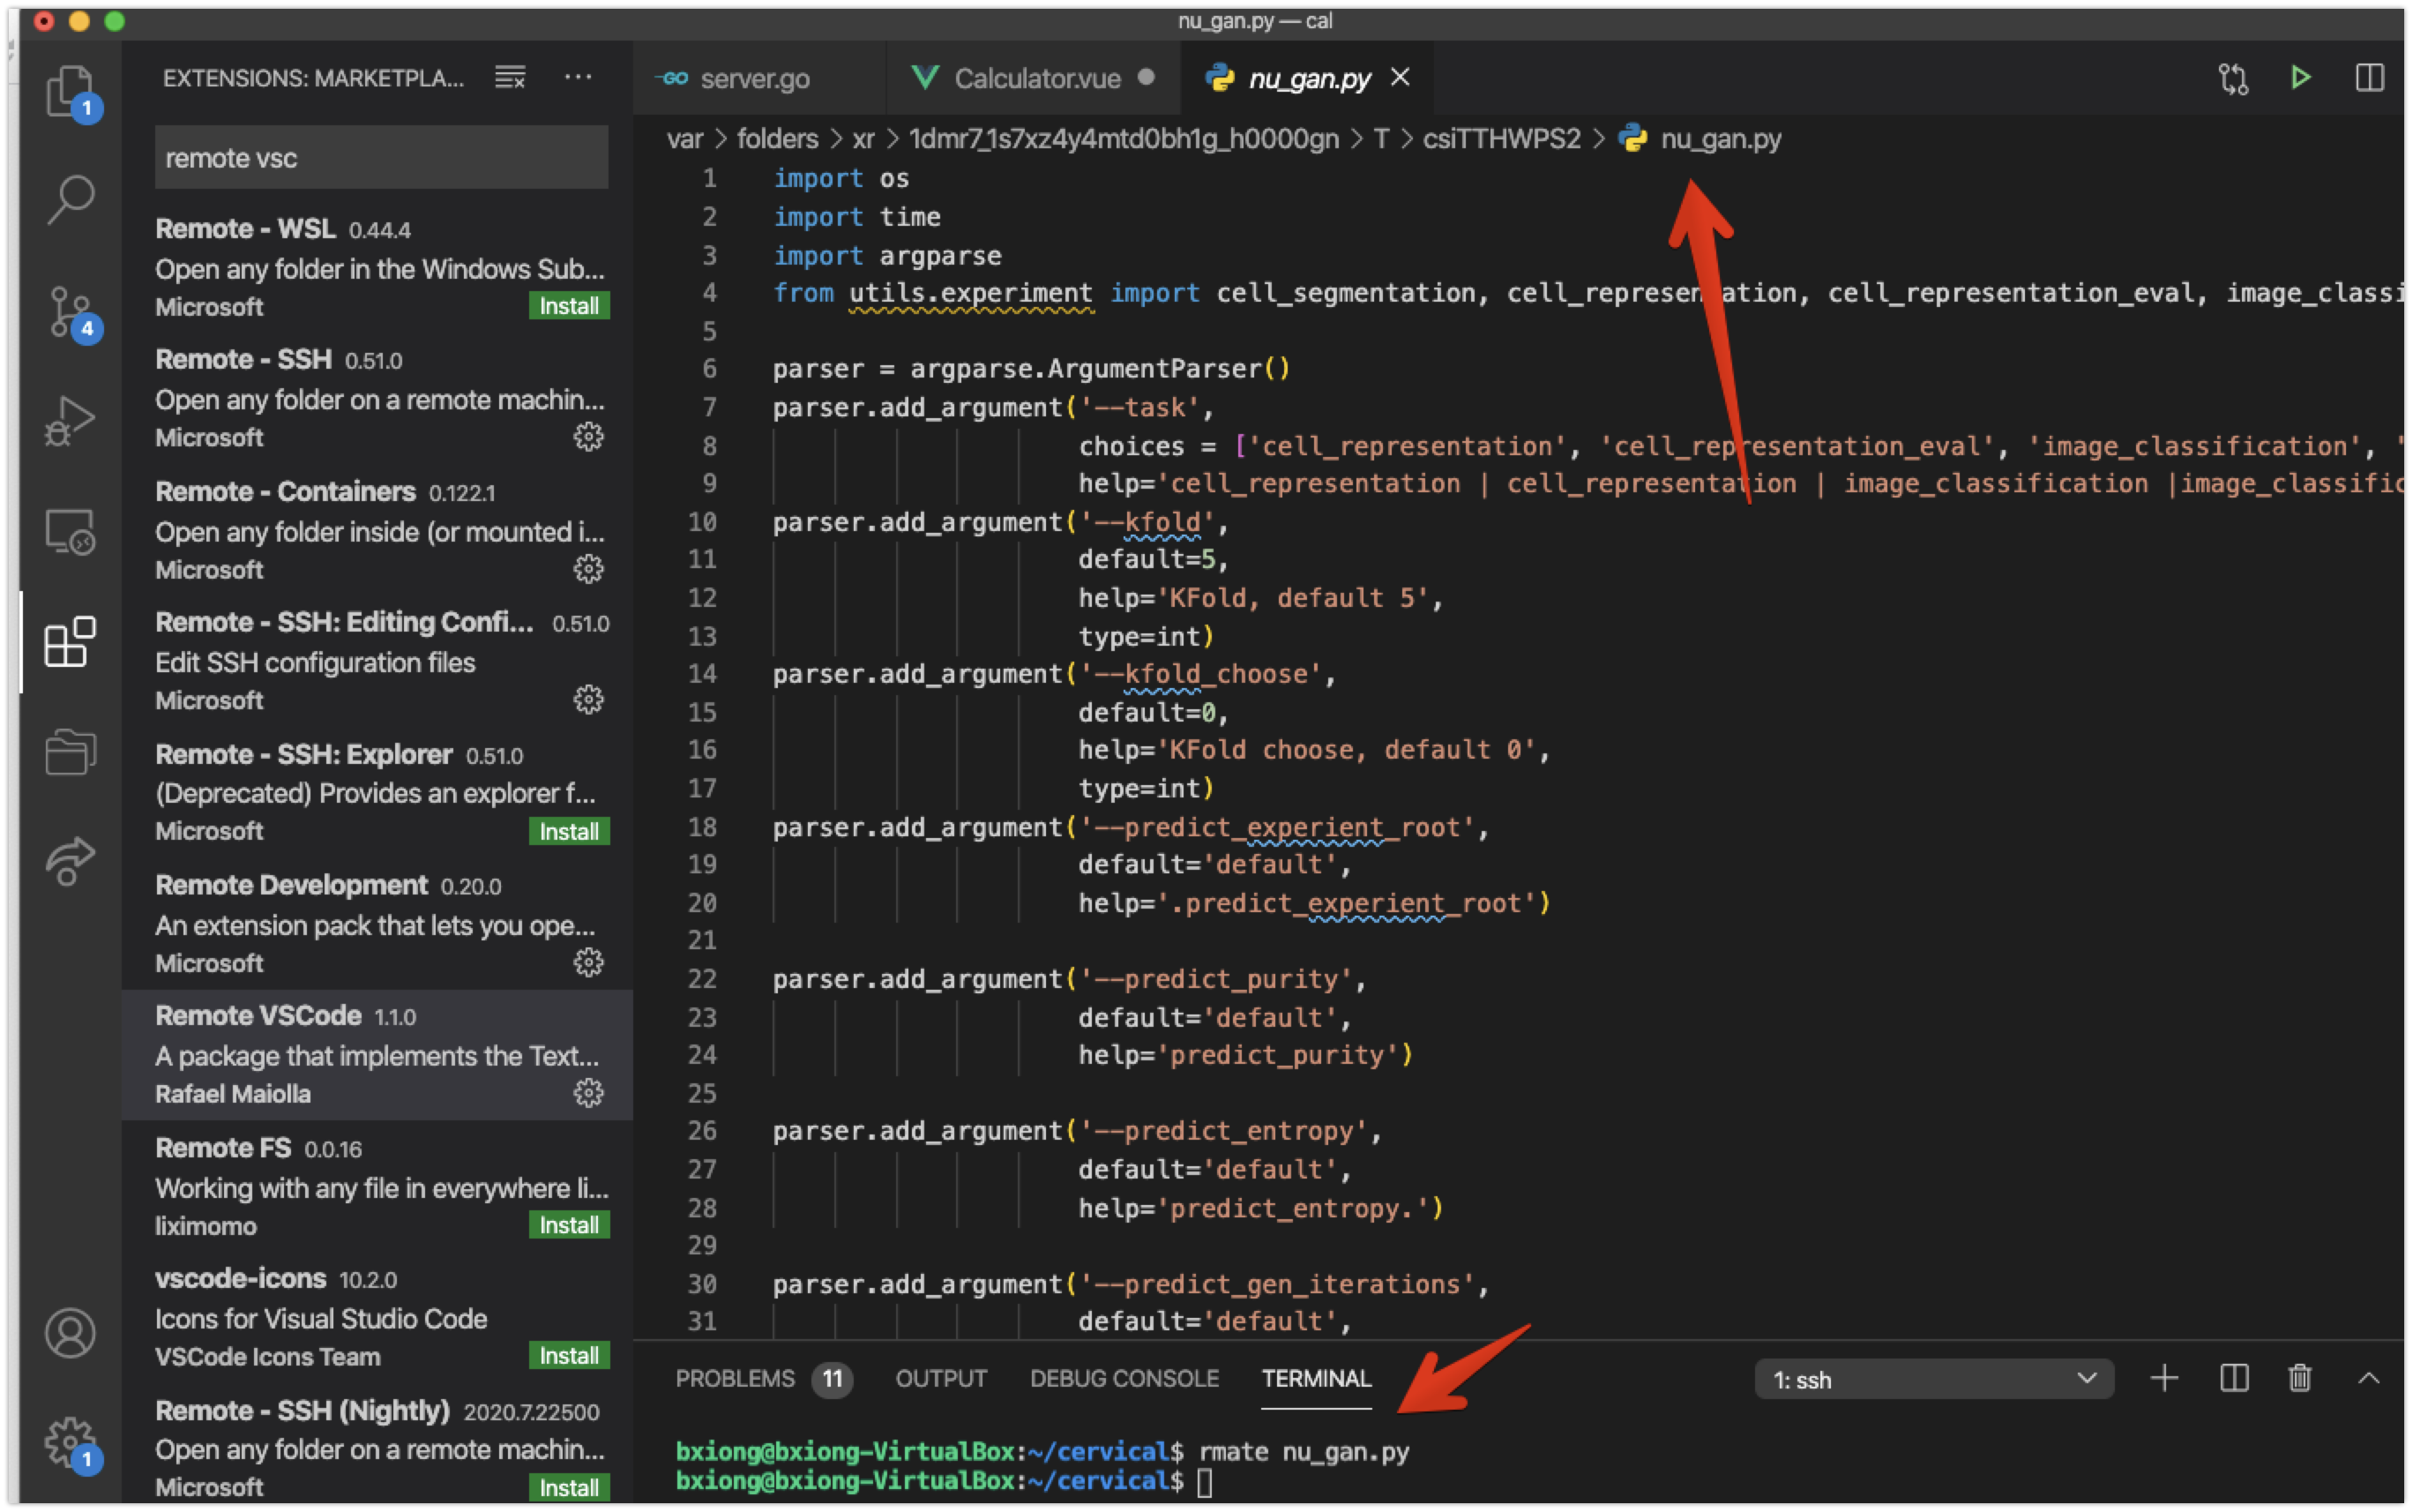Open the Accounts icon in activity bar
Viewport: 2413px width, 1512px height.
[70, 1333]
